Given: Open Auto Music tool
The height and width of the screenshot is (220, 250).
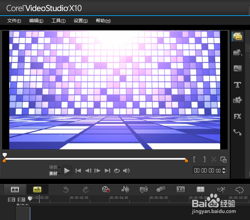Looking at the screenshot, I should tap(144, 189).
